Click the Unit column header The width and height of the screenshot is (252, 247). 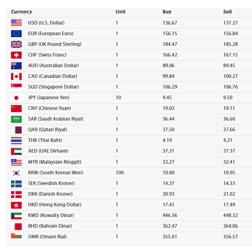(120, 12)
